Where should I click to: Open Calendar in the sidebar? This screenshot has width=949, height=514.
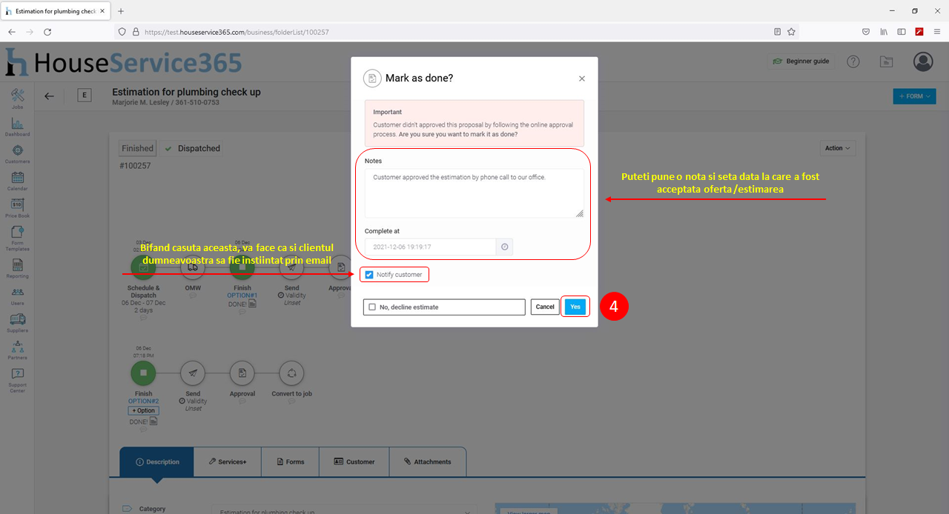pyautogui.click(x=18, y=181)
